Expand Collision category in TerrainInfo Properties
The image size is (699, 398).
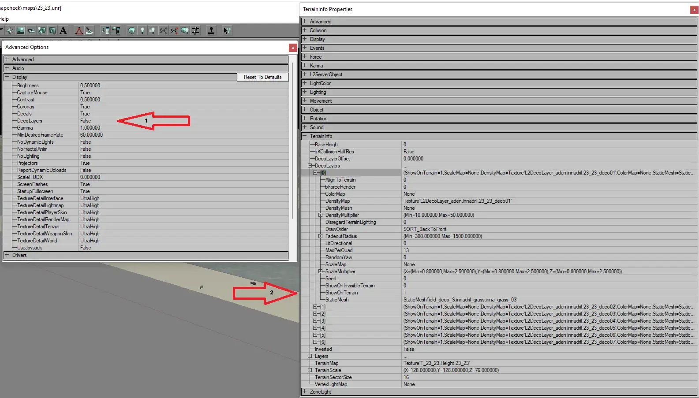point(304,30)
